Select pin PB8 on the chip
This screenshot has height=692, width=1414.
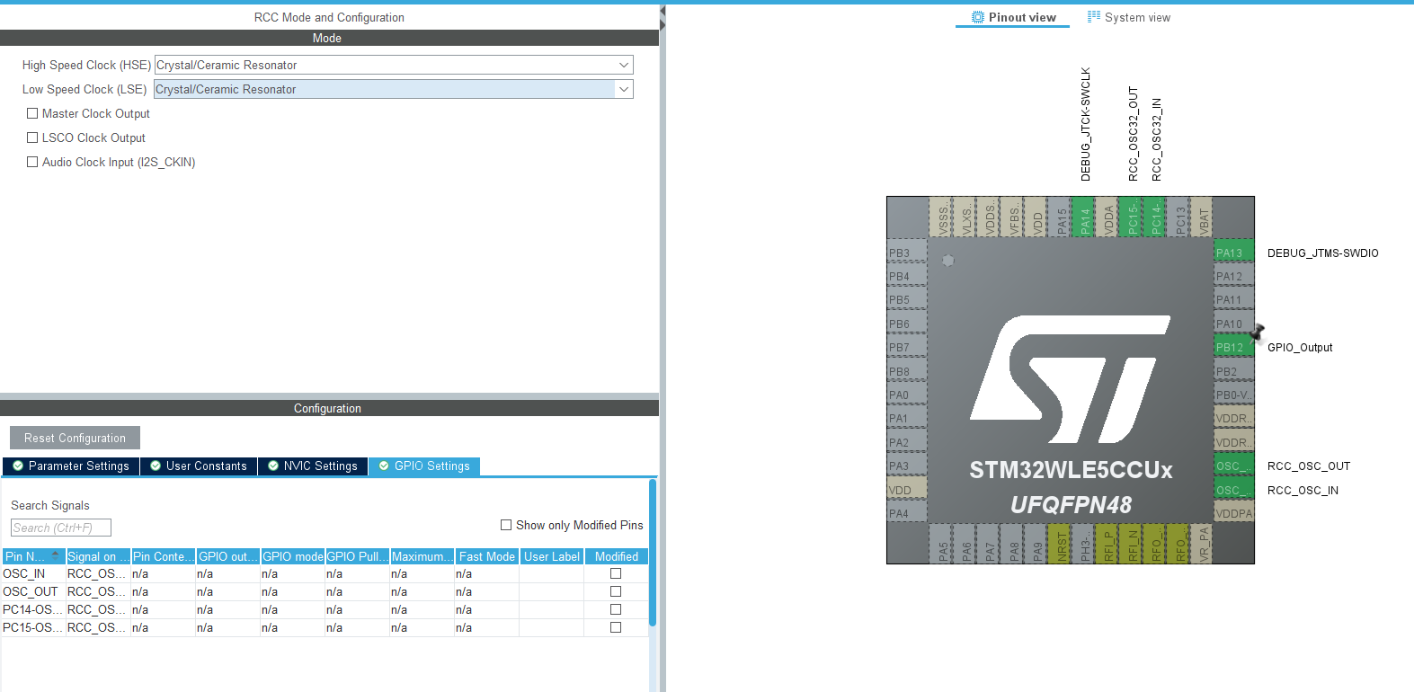(x=907, y=371)
